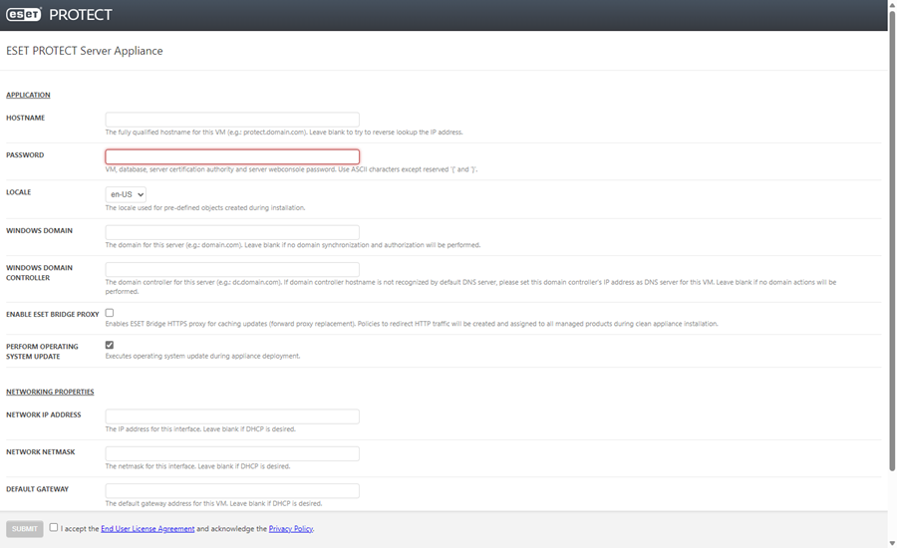Click the Windows Domain input field
897x548 pixels.
232,232
